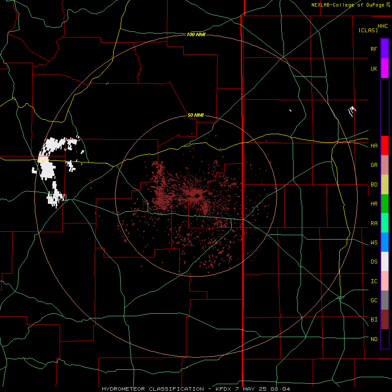Screen dimensions: 392x392
Task: Click the [CLAS] units label
Action: pos(368,30)
